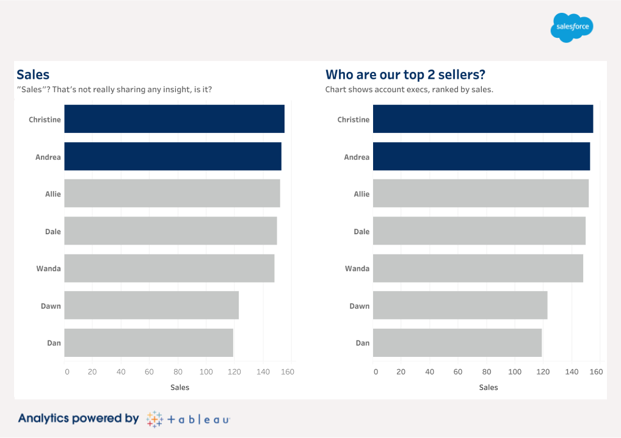This screenshot has height=438, width=621.
Task: Click Dawn's bar in top 2 sellers chart
Action: click(460, 305)
